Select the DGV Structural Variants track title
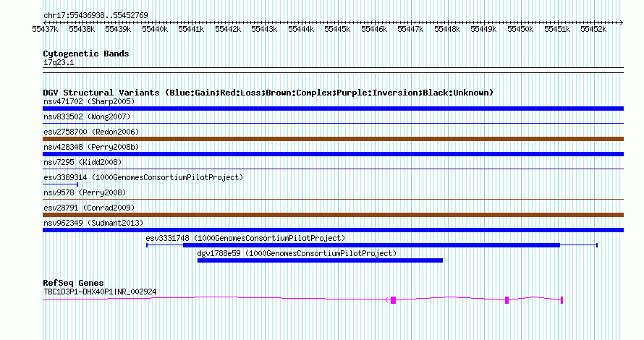644x340 pixels. point(268,93)
